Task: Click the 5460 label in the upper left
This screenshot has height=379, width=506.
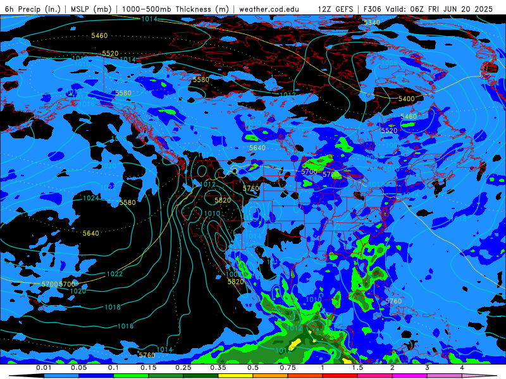Action: tap(99, 35)
